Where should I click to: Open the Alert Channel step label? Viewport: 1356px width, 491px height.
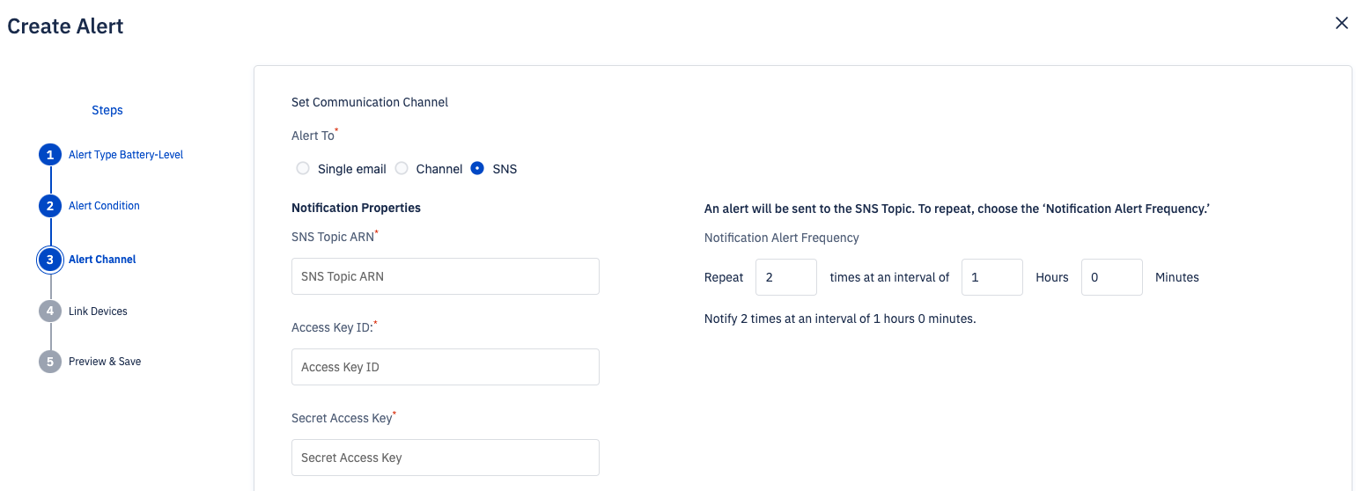(x=102, y=260)
